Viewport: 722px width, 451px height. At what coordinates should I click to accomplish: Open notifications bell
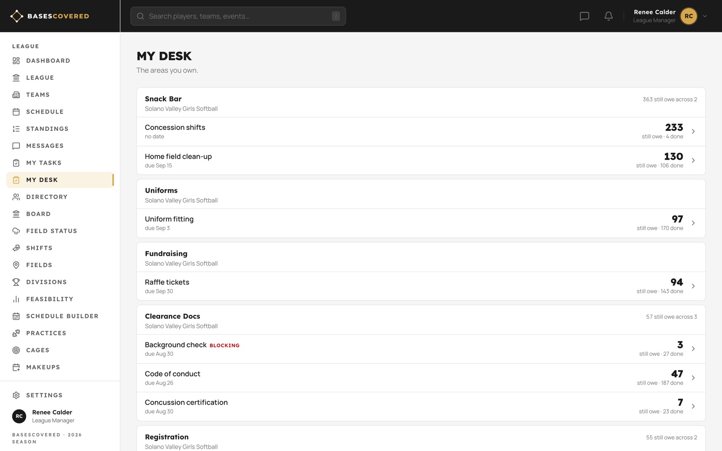tap(608, 16)
